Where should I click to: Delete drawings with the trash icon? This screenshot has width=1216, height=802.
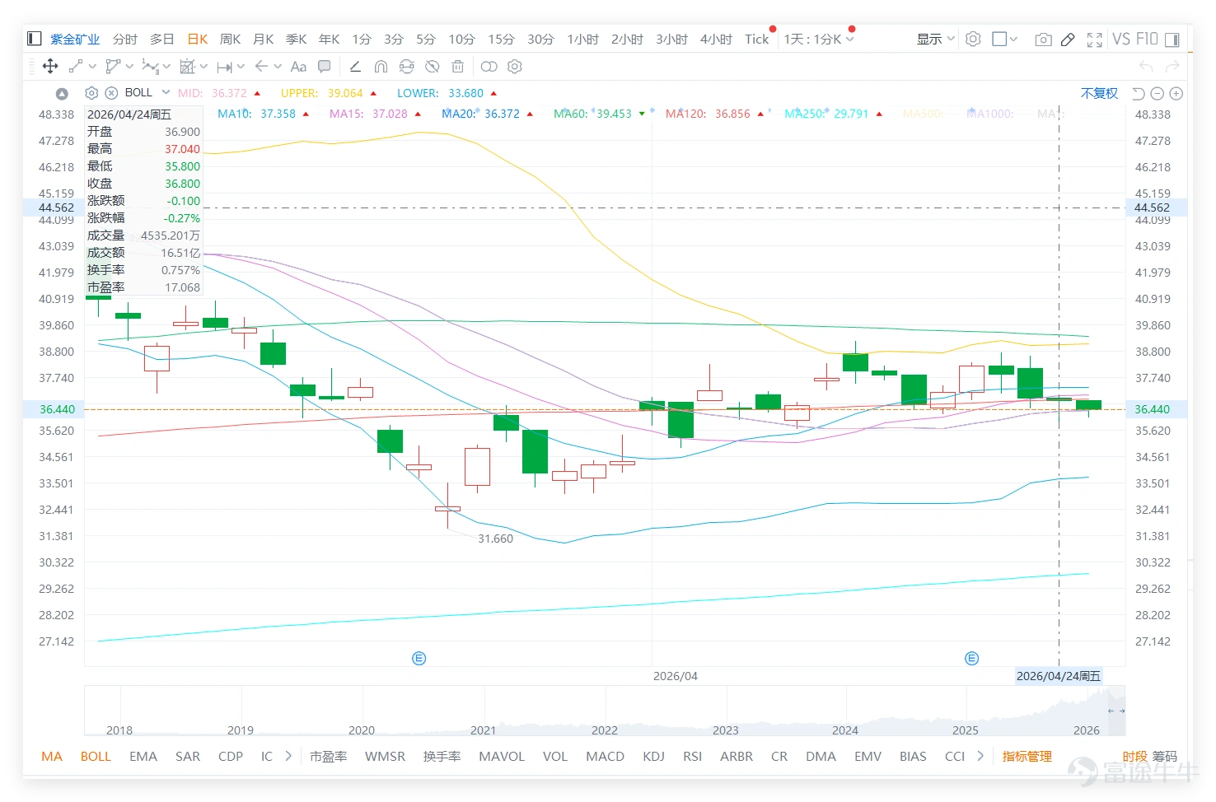tap(458, 67)
